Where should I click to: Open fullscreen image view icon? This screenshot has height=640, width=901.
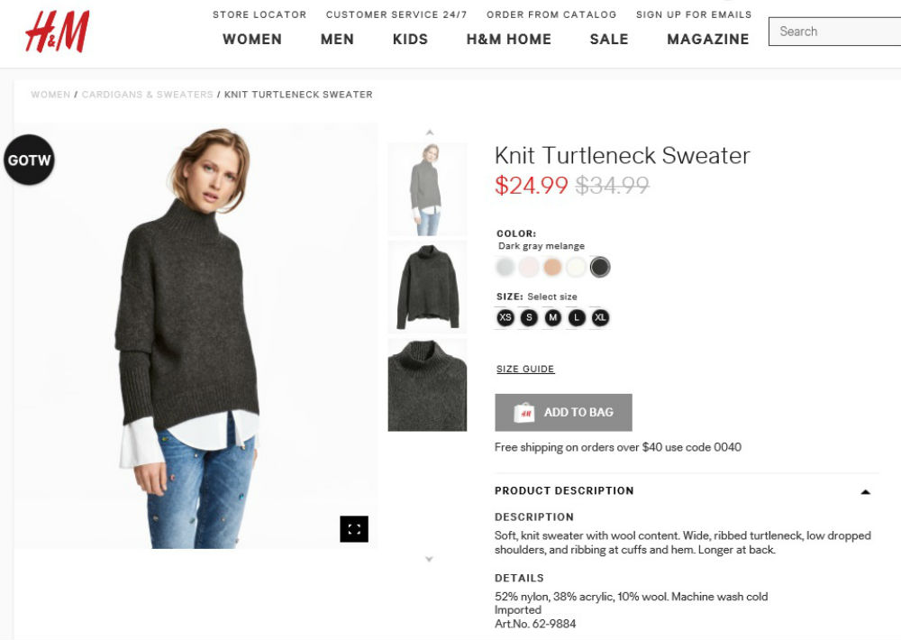354,528
